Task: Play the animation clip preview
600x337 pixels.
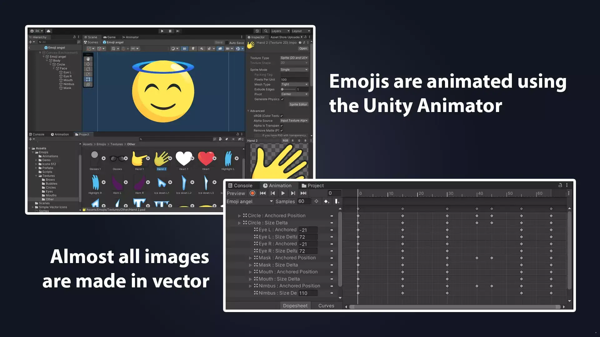Action: tap(283, 193)
